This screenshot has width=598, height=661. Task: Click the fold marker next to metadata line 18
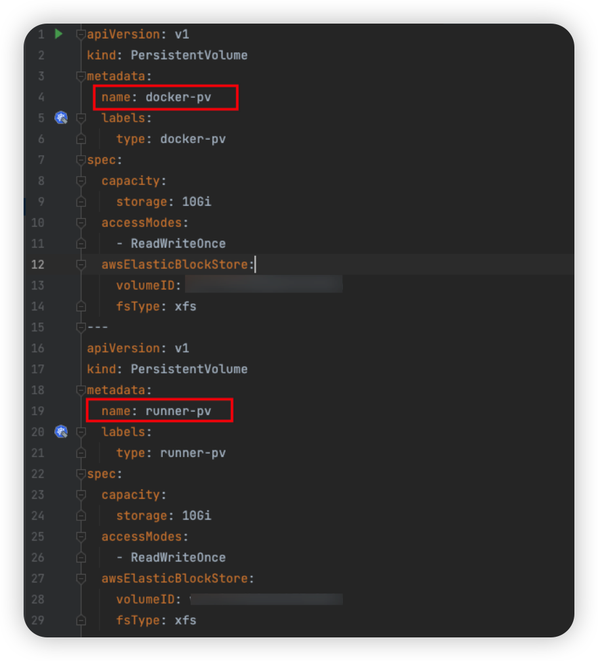tap(80, 390)
